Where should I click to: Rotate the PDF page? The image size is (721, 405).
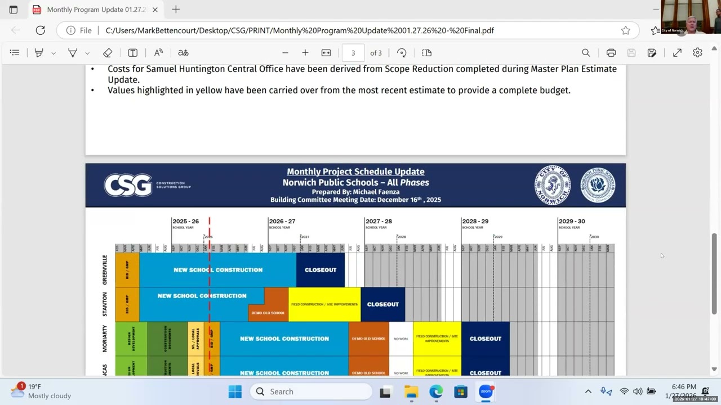pos(402,53)
